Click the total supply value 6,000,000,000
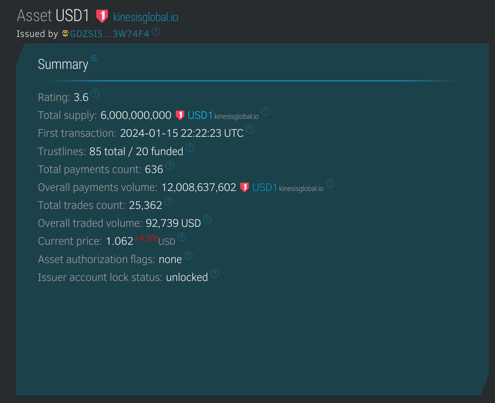Image resolution: width=495 pixels, height=403 pixels. point(136,115)
